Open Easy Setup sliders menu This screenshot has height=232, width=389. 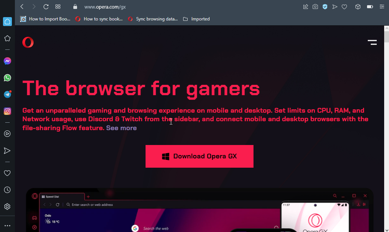(382, 7)
